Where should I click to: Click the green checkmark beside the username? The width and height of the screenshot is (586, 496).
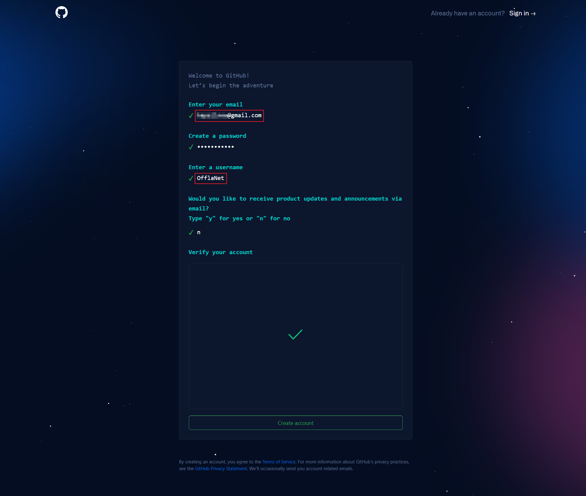point(191,178)
